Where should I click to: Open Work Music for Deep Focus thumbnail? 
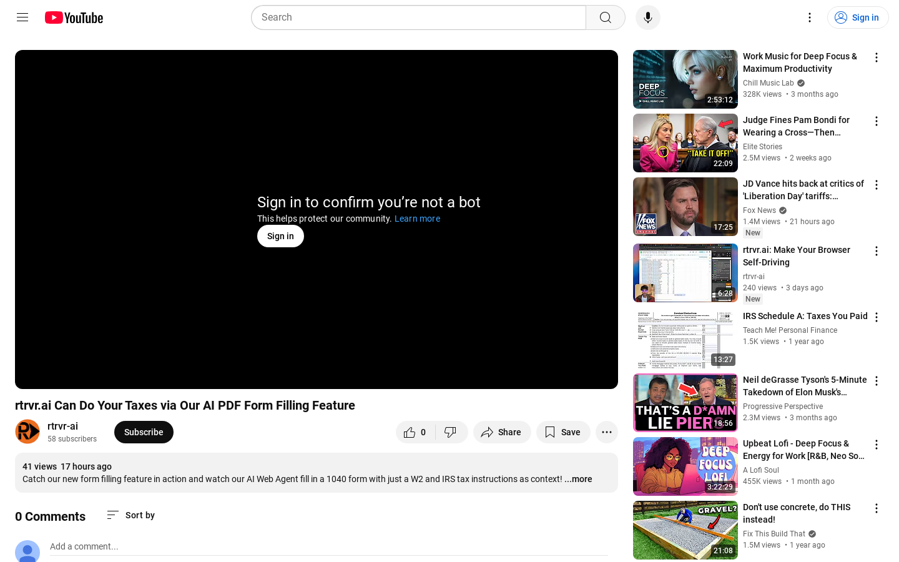[x=685, y=79]
